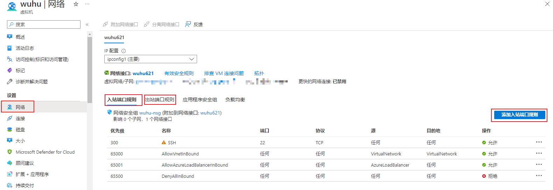Switch to 入站端口规则 tab
The height and width of the screenshot is (190, 553).
[122, 100]
